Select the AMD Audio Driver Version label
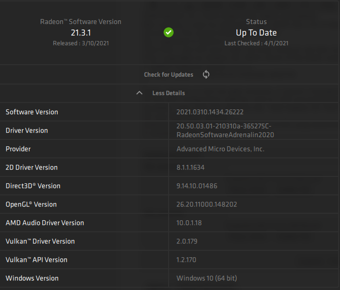The image size is (340, 290). click(x=44, y=223)
